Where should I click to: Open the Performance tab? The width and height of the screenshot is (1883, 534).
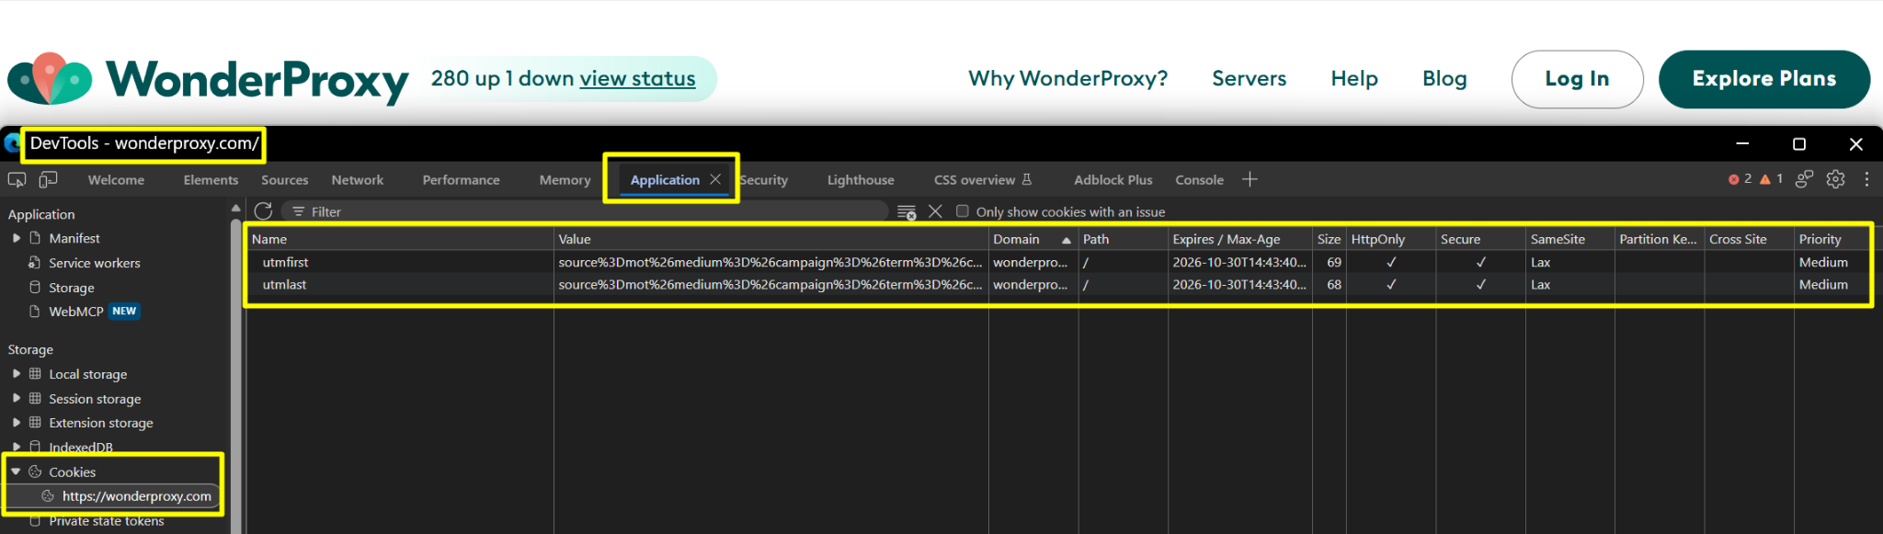(x=461, y=180)
